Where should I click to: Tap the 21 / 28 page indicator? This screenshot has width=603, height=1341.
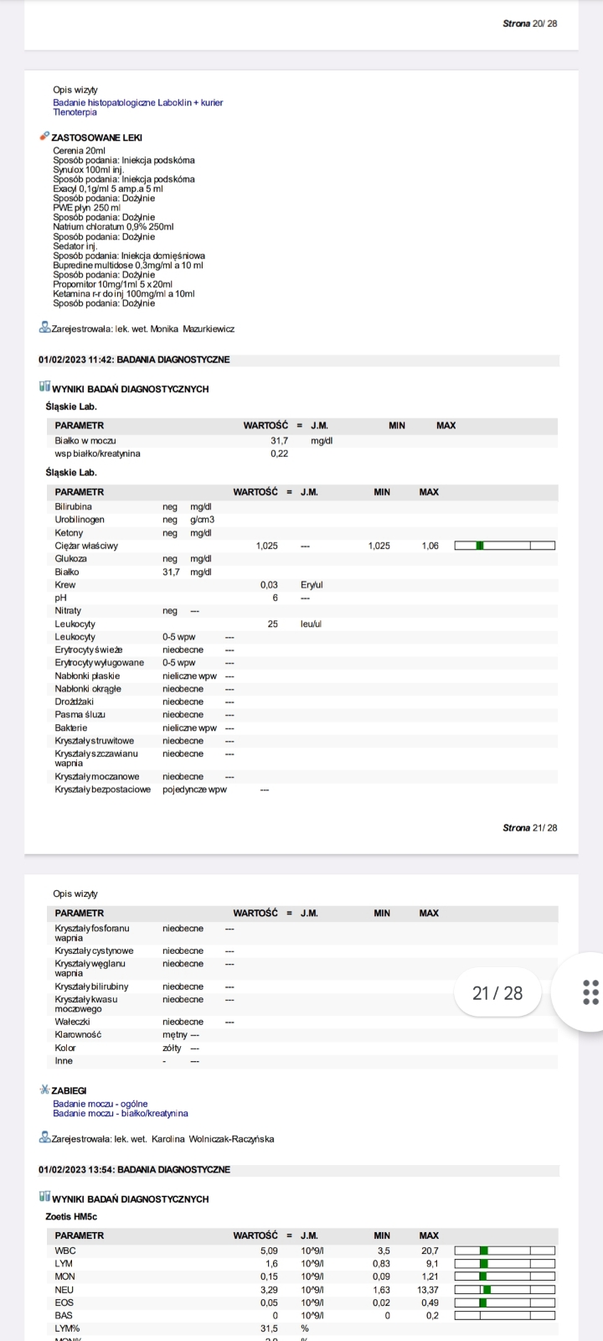pyautogui.click(x=497, y=993)
